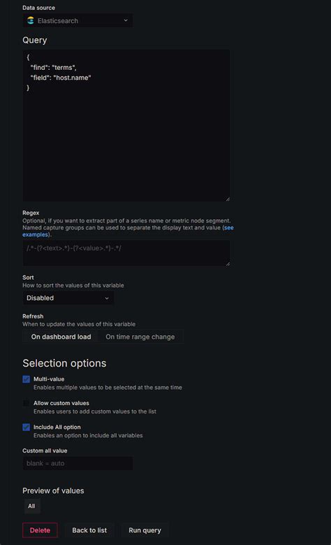331x545 pixels.
Task: Click inside the Query JSON editor
Action: (x=126, y=125)
